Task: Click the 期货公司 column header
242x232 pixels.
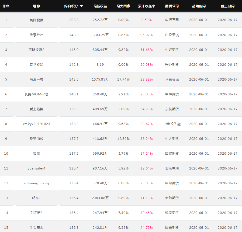Action: (x=172, y=6)
